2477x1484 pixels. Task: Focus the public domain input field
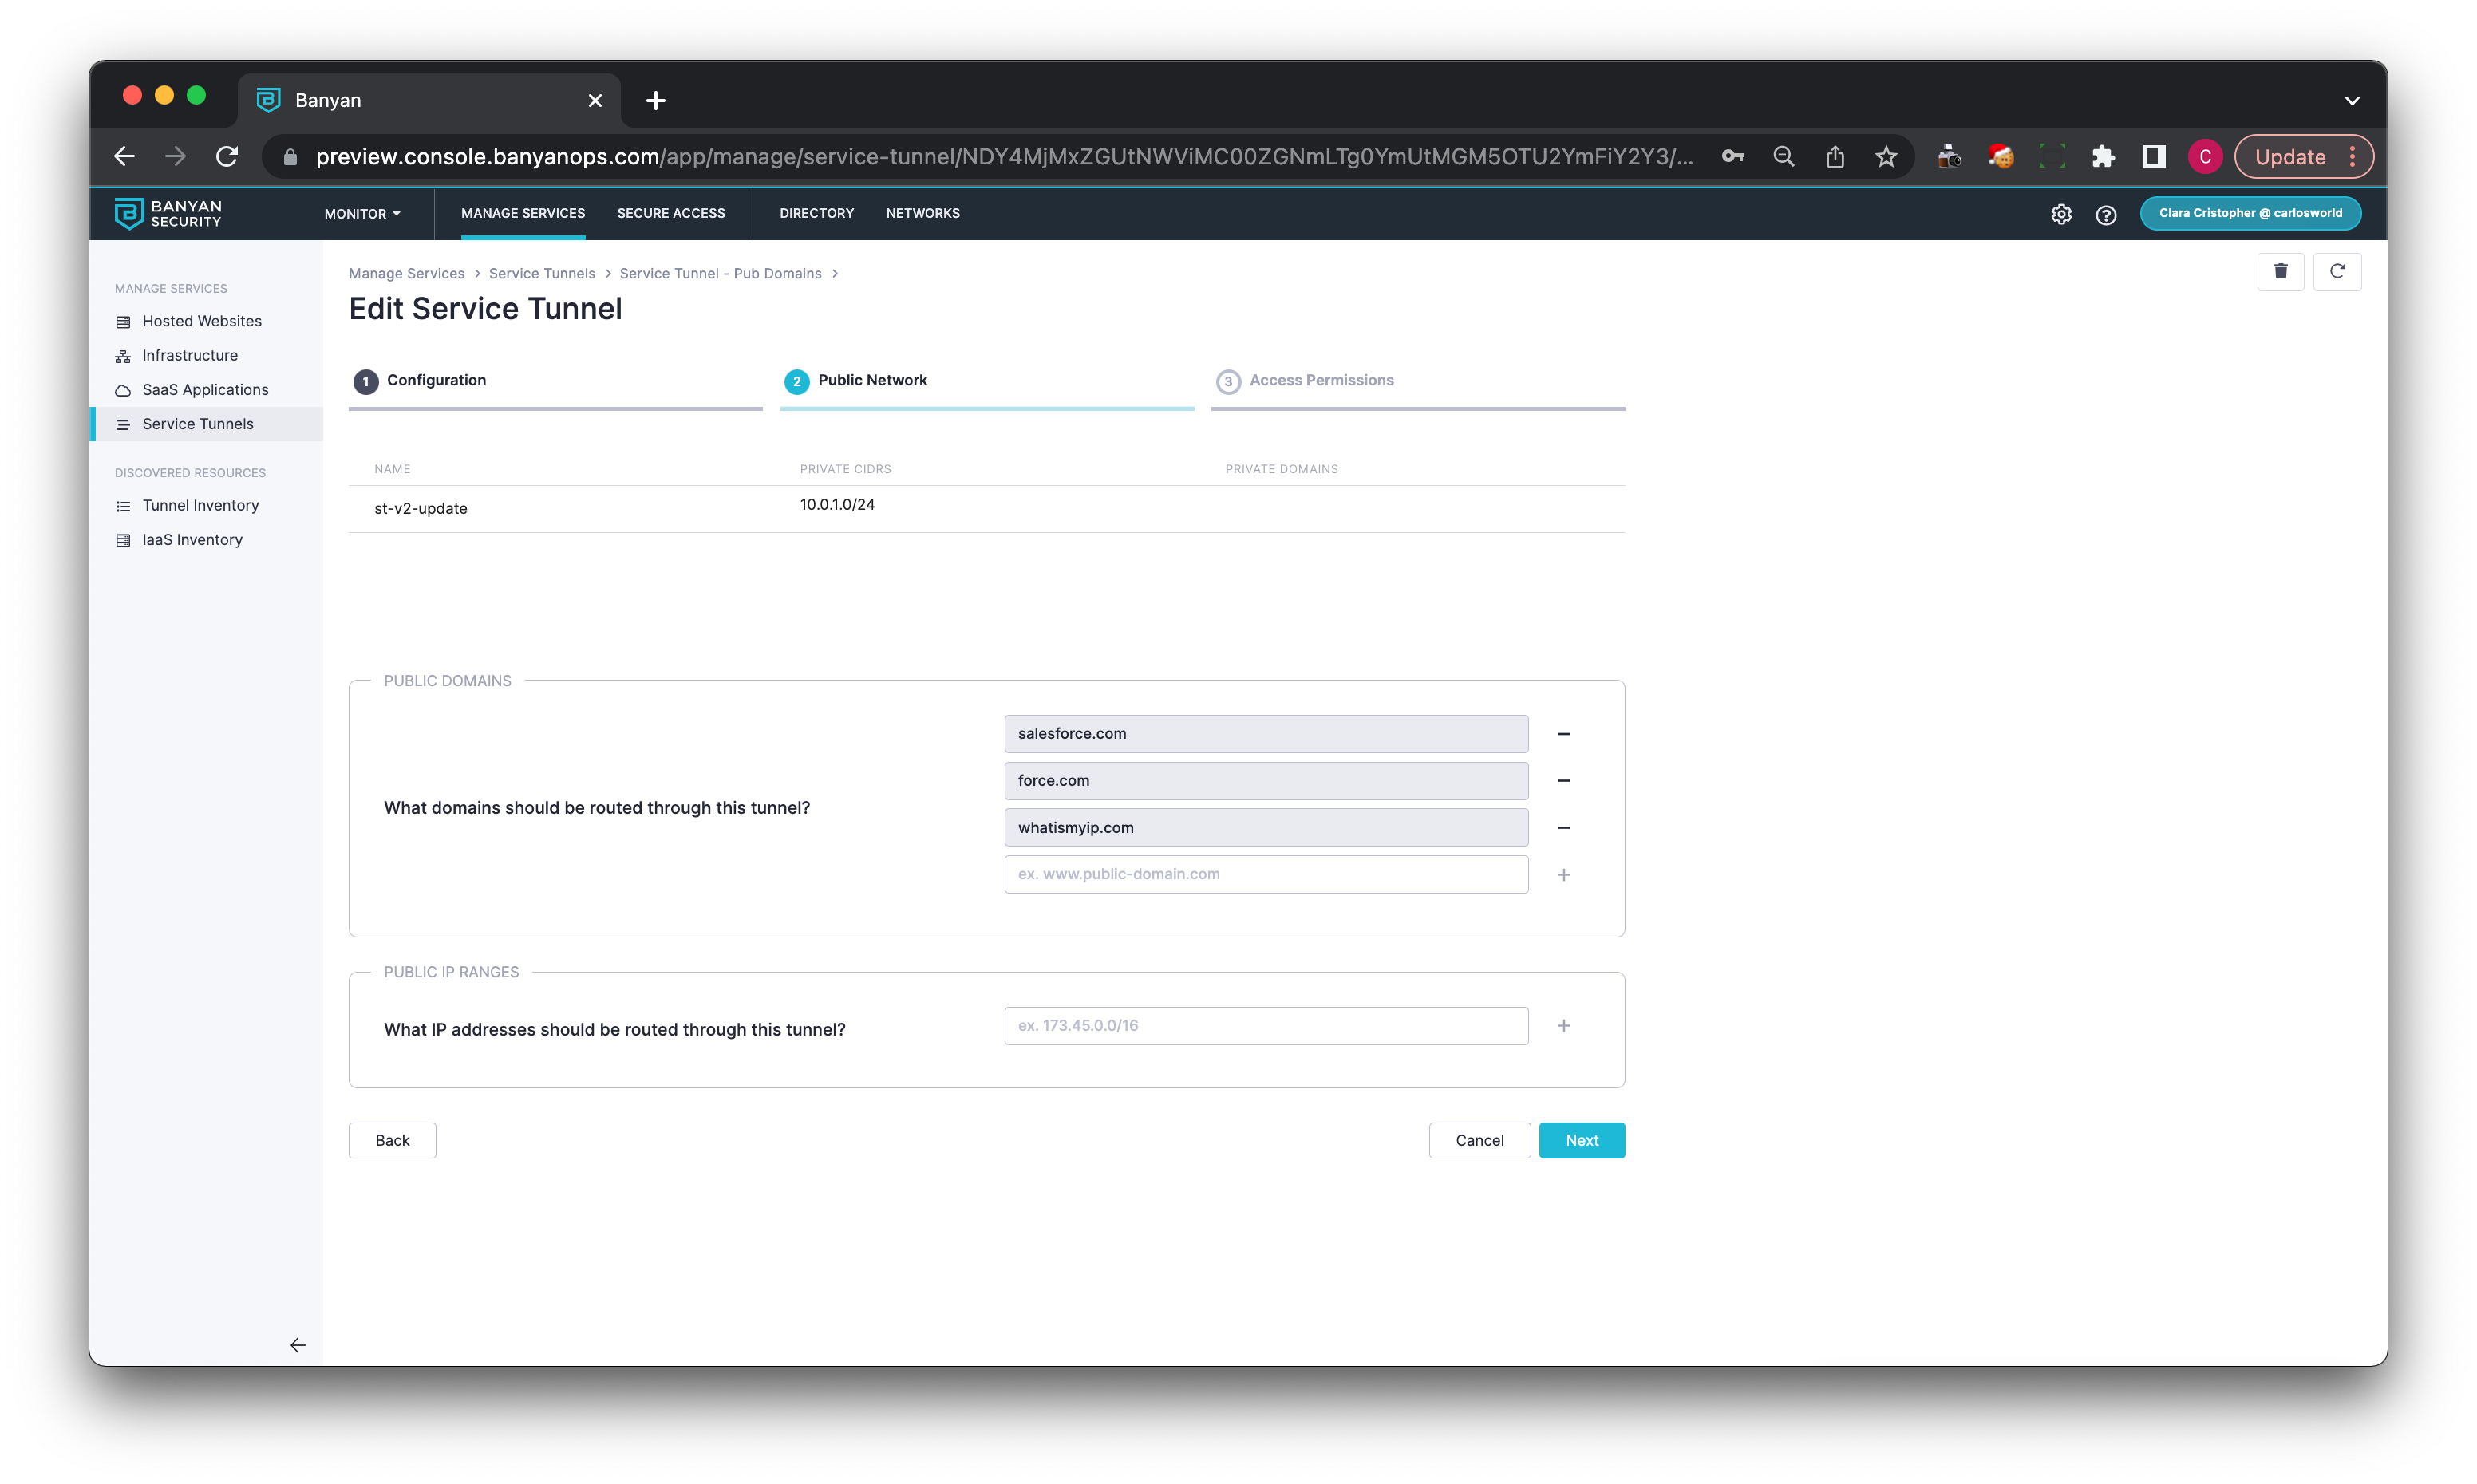coord(1265,874)
